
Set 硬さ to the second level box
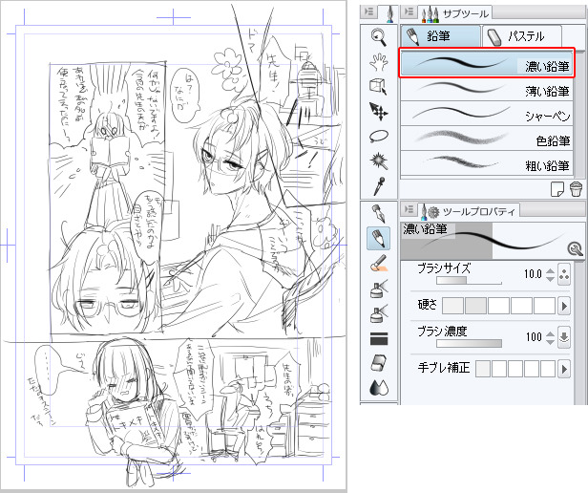click(x=475, y=306)
